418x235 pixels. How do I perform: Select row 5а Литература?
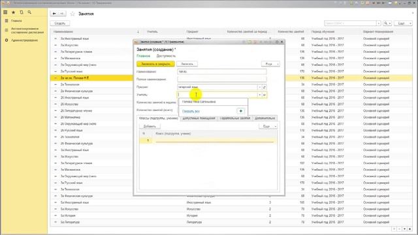point(231,222)
